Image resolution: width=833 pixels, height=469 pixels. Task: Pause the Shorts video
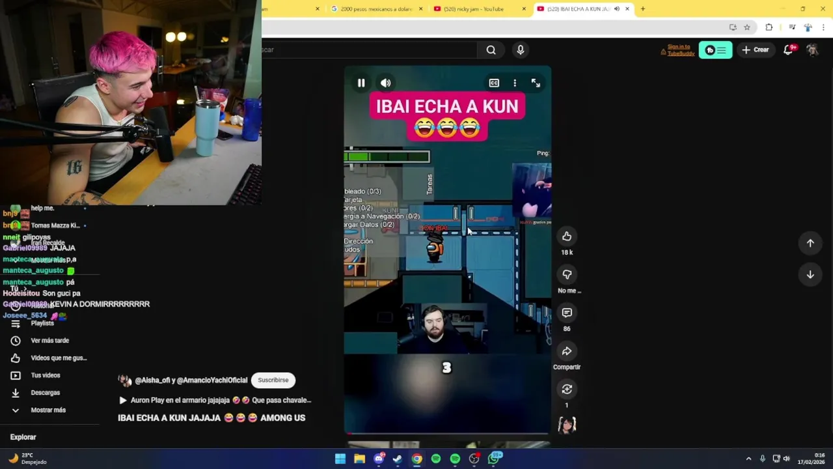pos(361,83)
